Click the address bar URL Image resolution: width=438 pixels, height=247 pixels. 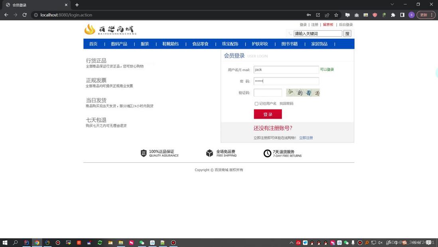(66, 15)
